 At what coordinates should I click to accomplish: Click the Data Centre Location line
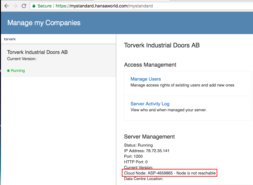coord(144,179)
